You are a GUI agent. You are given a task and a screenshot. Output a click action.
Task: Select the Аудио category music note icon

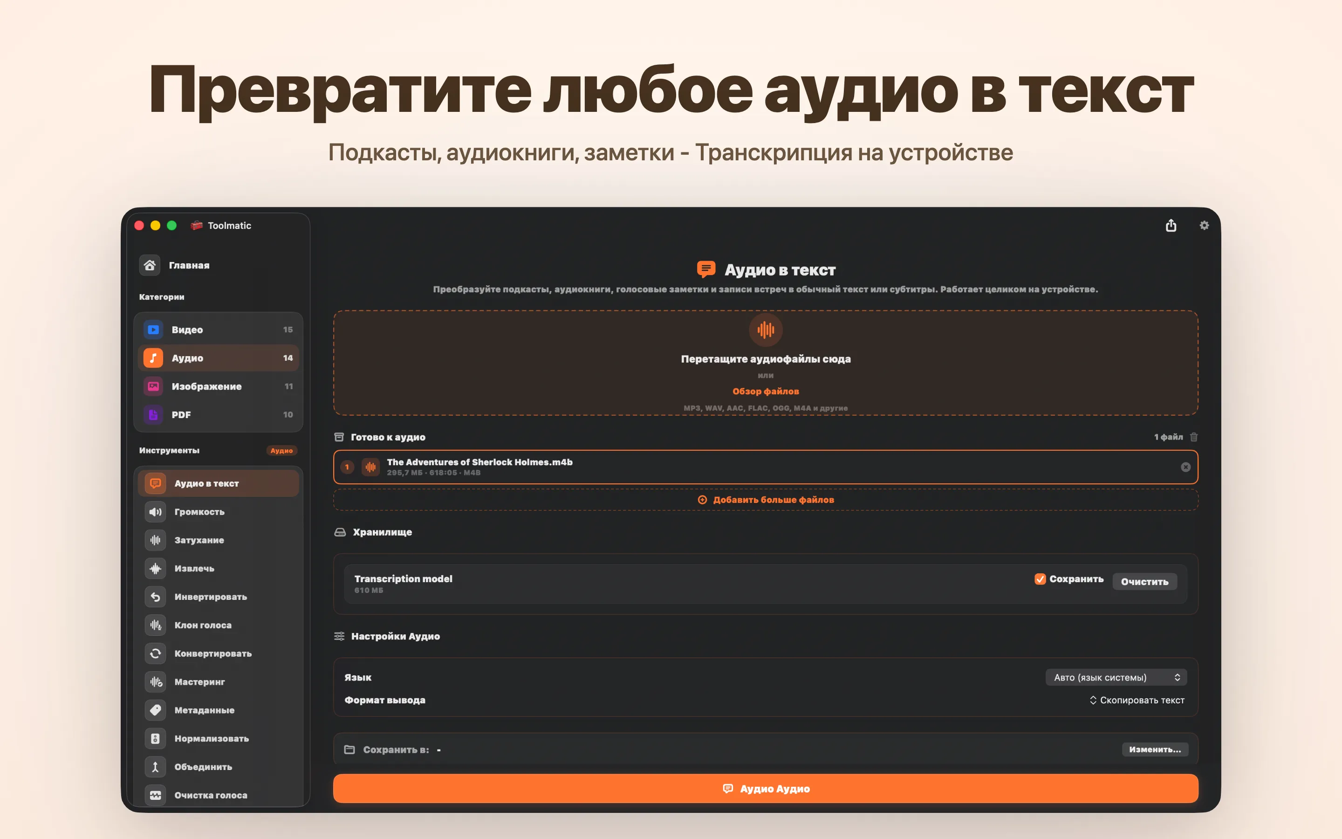(154, 358)
